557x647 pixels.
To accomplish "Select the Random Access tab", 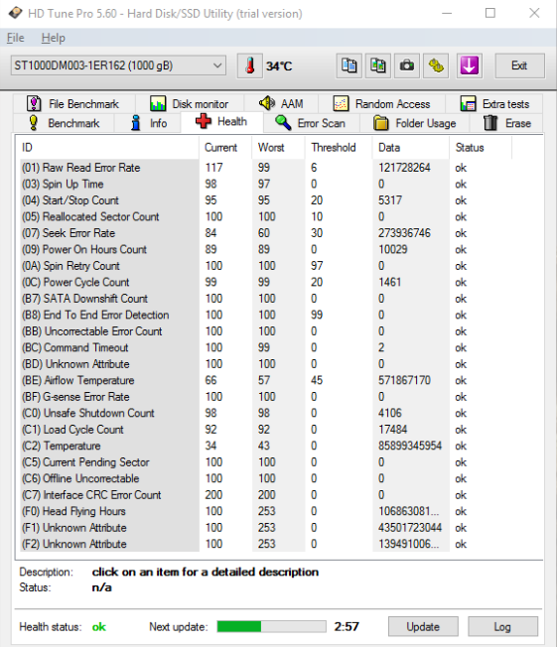I will click(x=381, y=103).
